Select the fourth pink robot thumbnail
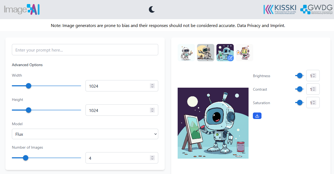This screenshot has height=174, width=334. (245, 53)
